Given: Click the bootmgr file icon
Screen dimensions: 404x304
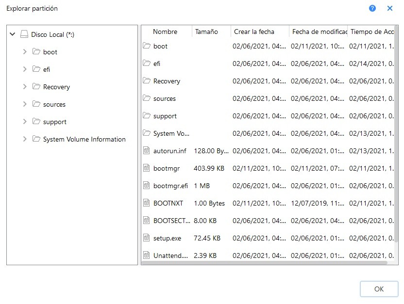Looking at the screenshot, I should 146,168.
